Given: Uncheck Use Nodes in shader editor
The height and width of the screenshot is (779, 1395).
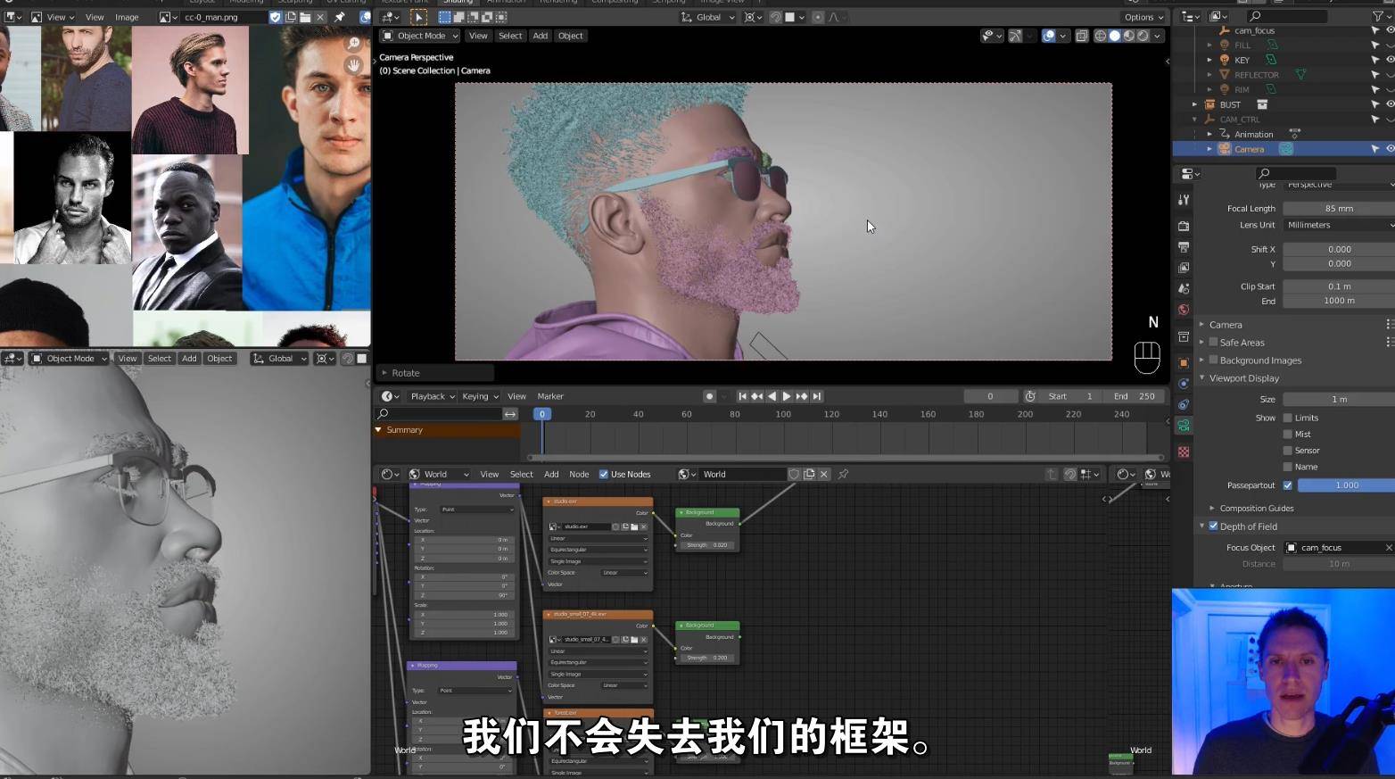Looking at the screenshot, I should 604,474.
